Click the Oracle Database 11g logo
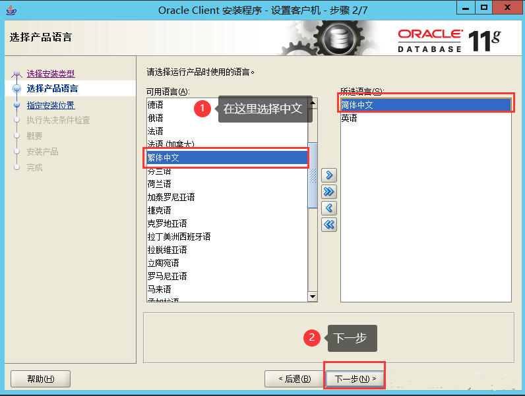The image size is (525, 396). pyautogui.click(x=448, y=41)
